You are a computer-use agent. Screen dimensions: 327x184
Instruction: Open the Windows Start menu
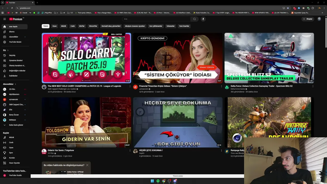click(152, 181)
